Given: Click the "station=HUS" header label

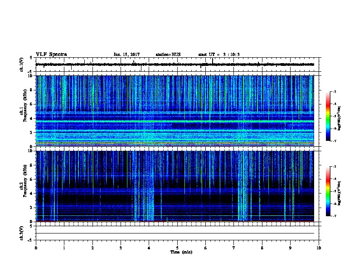Looking at the screenshot, I should [x=168, y=55].
